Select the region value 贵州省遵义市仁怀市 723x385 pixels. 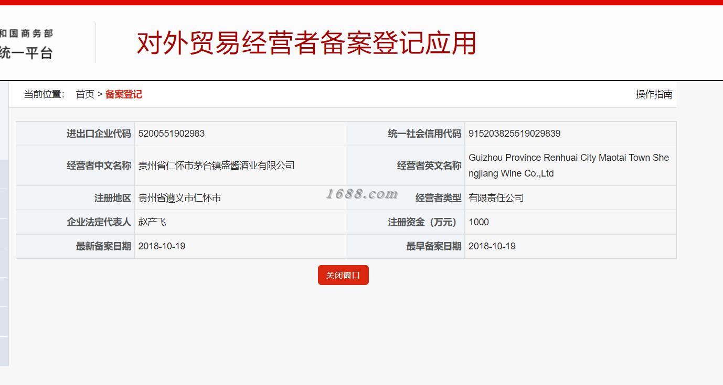click(179, 198)
